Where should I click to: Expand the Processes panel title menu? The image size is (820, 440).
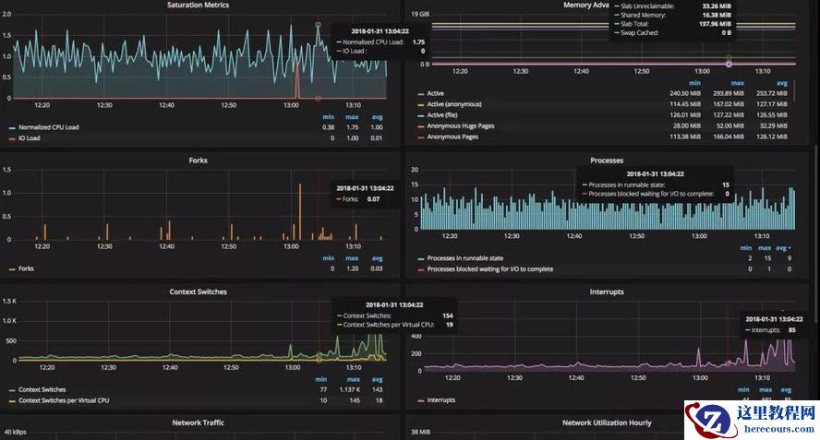point(606,161)
